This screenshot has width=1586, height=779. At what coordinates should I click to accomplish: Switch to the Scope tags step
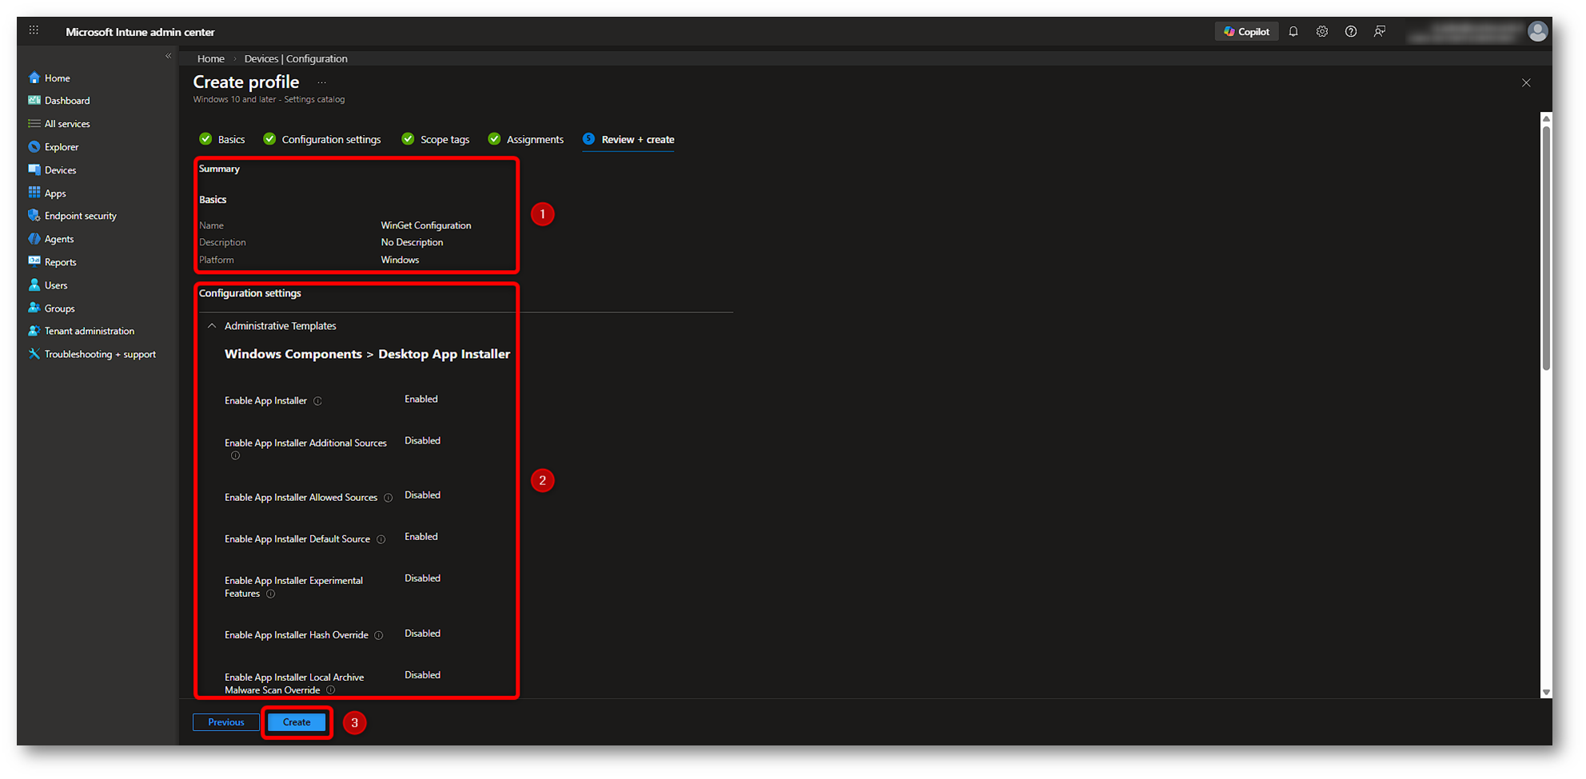(436, 139)
